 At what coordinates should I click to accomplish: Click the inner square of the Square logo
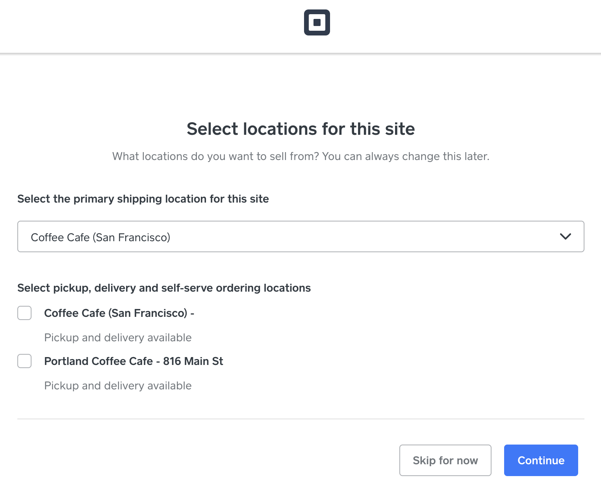tap(317, 22)
